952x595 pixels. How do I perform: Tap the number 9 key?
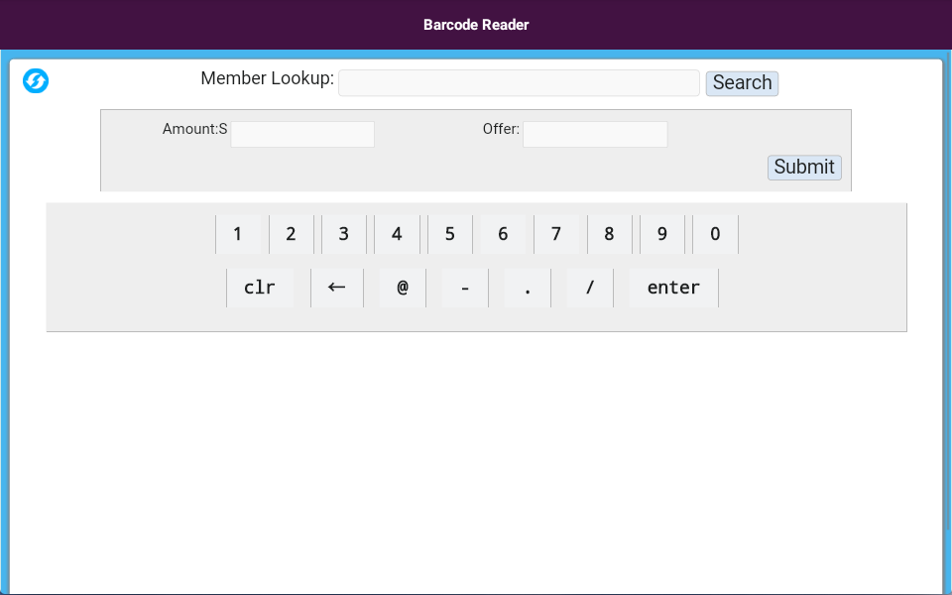tap(662, 234)
